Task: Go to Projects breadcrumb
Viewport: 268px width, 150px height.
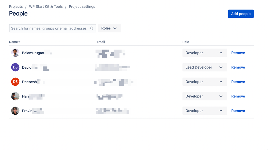Action: tap(16, 7)
